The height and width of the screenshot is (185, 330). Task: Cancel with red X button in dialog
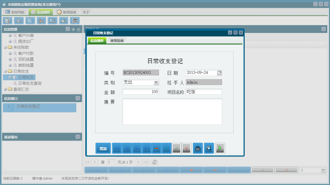[186, 148]
